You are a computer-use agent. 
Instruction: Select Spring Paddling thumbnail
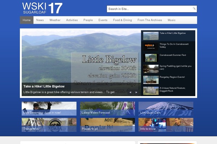click(x=151, y=69)
